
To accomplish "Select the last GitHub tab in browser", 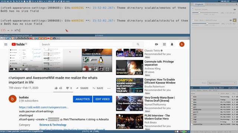I will pos(54,38).
